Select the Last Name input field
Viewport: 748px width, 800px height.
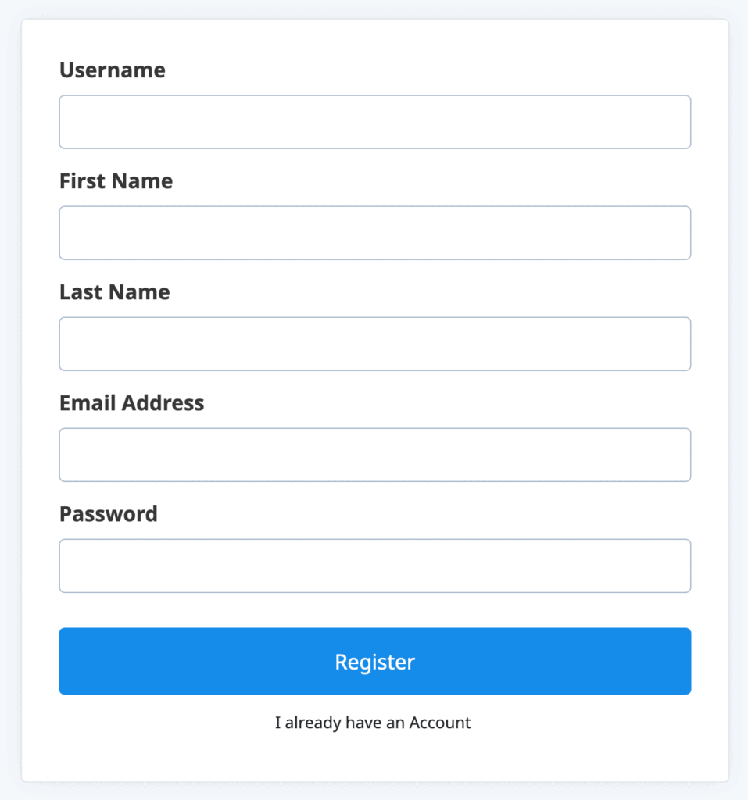point(374,344)
